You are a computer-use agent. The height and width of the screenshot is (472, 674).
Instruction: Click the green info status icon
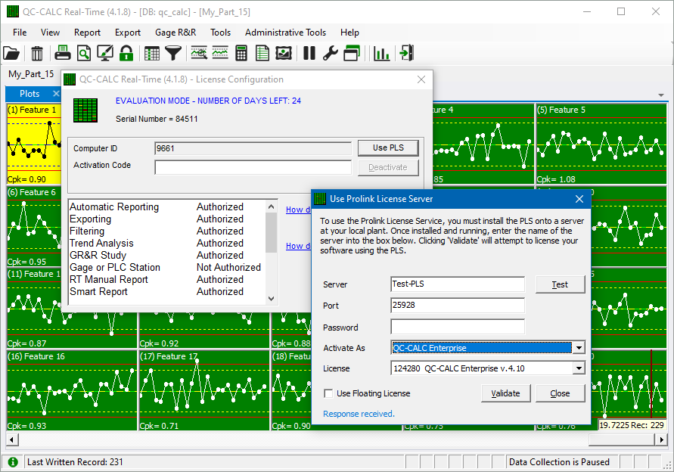13,461
